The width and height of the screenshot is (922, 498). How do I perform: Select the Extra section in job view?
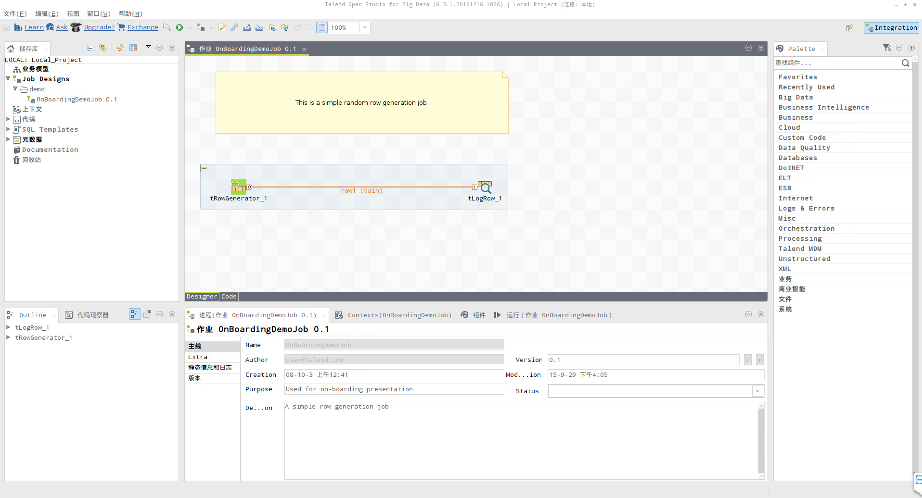212,357
